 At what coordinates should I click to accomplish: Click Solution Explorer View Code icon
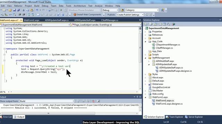coord(160,24)
